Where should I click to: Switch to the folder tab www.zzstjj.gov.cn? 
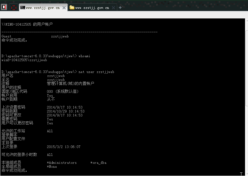pos(92,8)
